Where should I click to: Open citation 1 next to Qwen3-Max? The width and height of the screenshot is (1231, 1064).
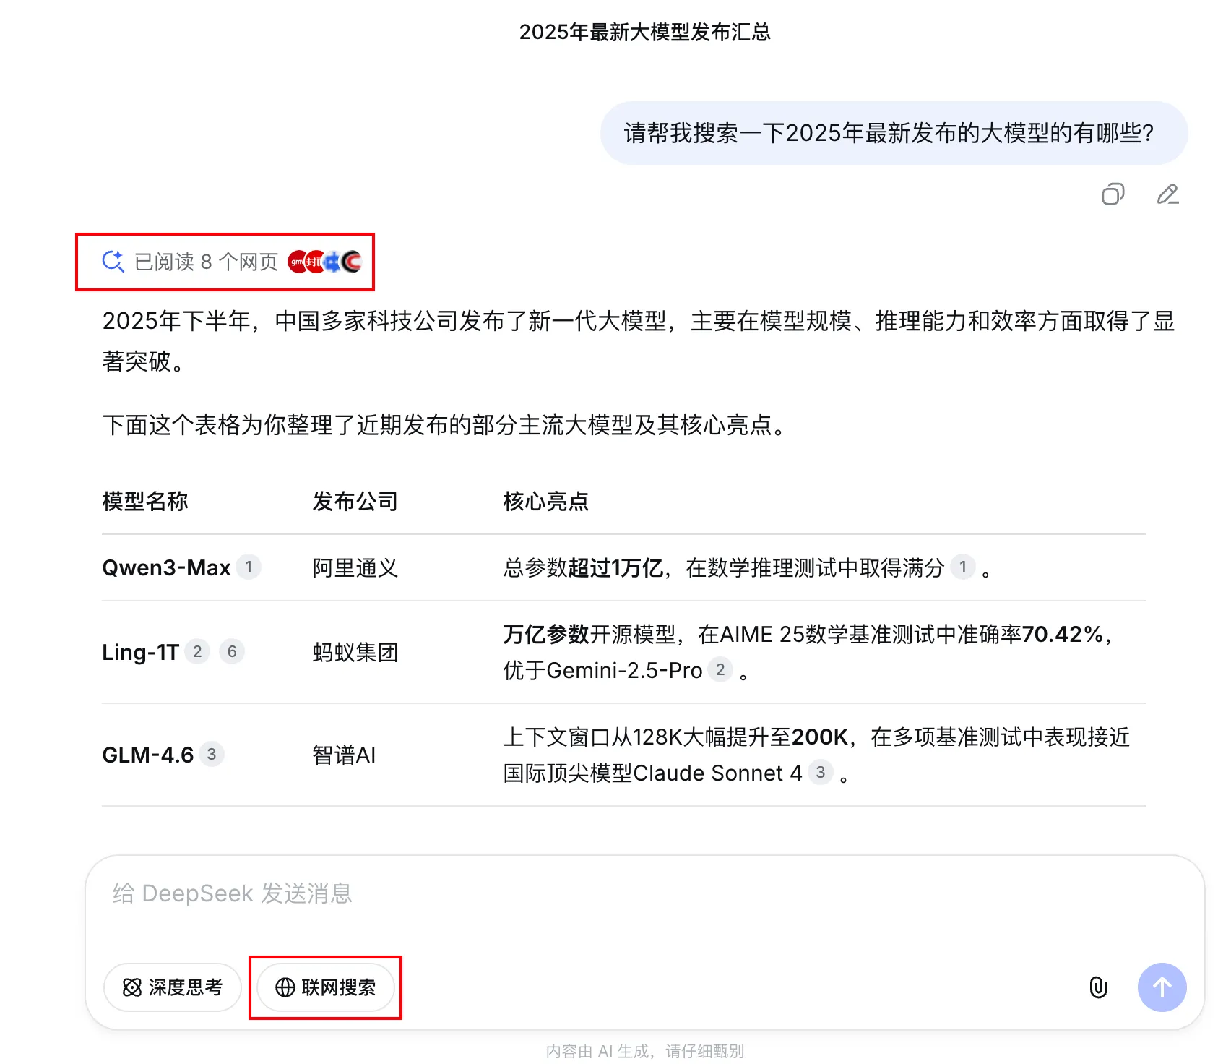249,567
